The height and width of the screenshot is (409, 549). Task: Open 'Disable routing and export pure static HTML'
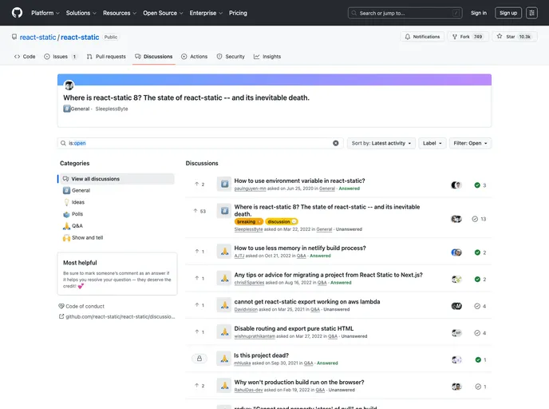tap(294, 328)
